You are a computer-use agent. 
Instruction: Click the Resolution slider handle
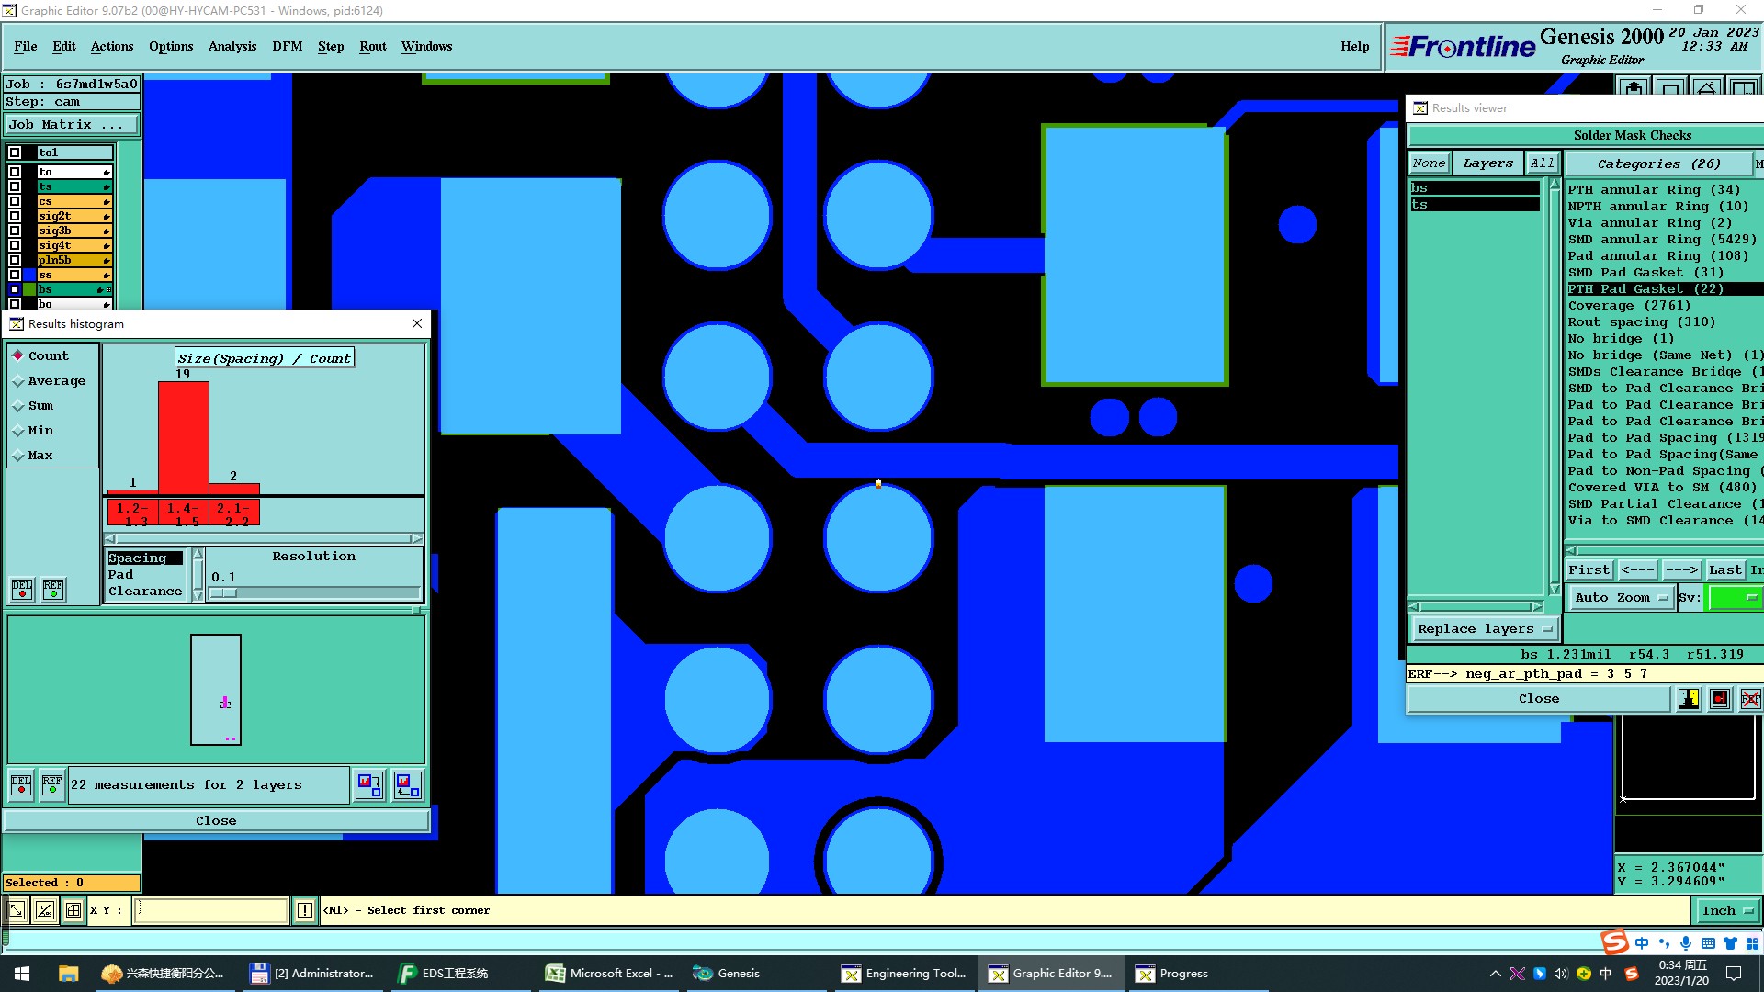[223, 593]
